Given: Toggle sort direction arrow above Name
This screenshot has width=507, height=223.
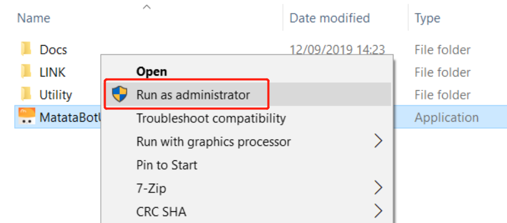Looking at the screenshot, I should click(147, 7).
